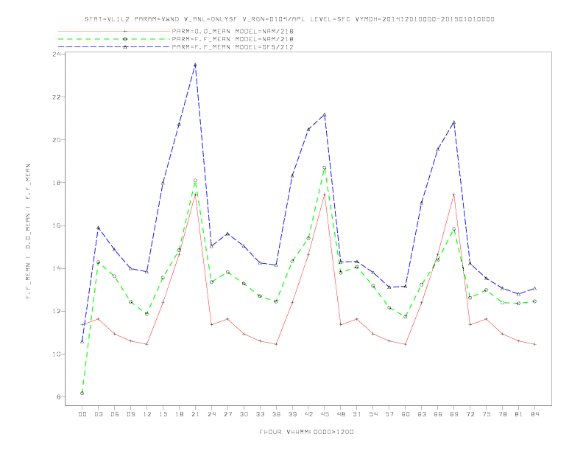Click x-axis tick label 84

click(534, 414)
